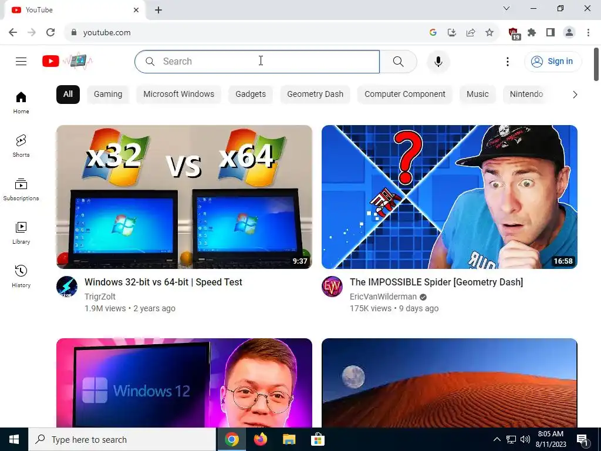The width and height of the screenshot is (601, 451).
Task: Click the taskbar search box
Action: pos(122,439)
